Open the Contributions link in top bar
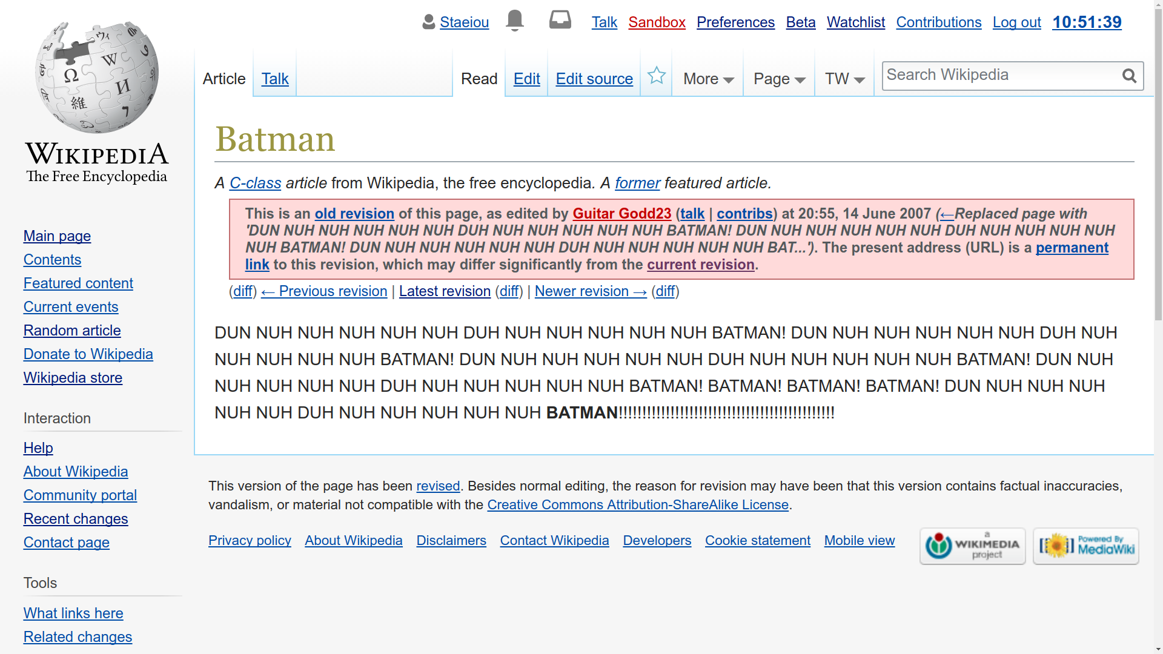 coord(938,22)
